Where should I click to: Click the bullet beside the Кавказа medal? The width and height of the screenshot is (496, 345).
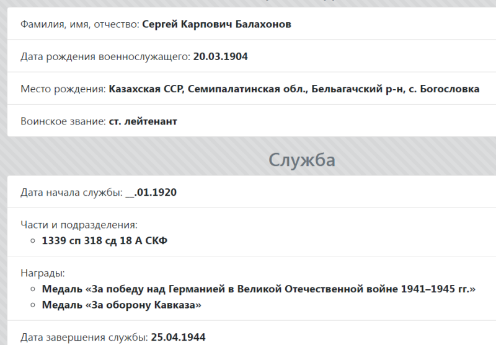[x=33, y=305]
